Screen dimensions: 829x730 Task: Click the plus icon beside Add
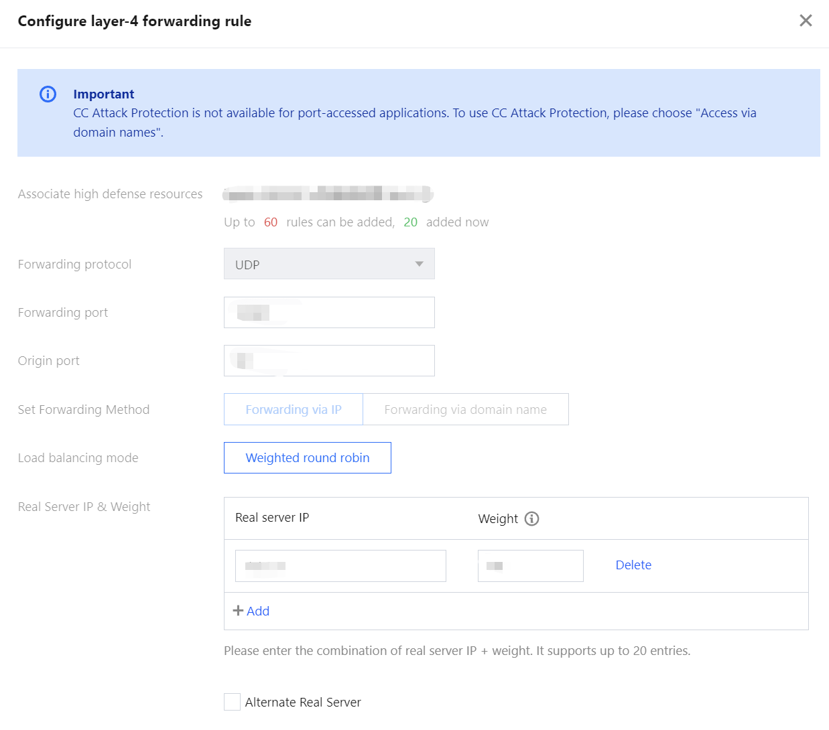(x=237, y=611)
